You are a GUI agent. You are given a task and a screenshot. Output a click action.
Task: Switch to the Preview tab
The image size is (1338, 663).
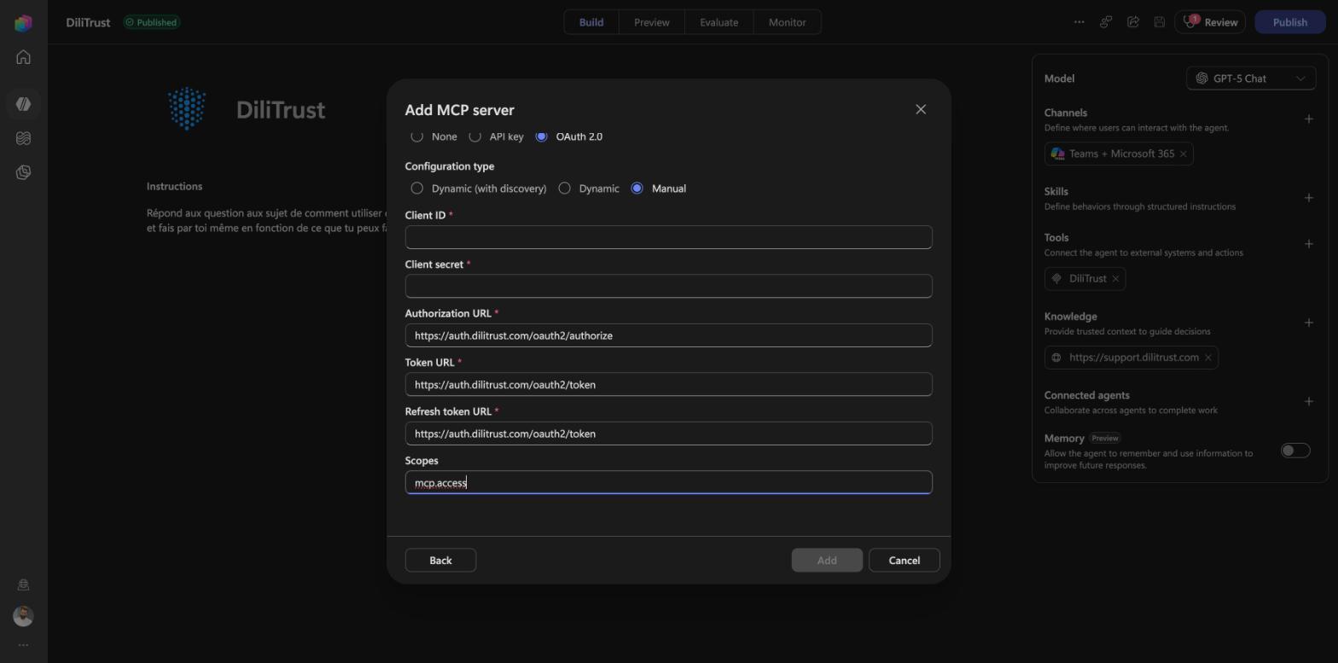[652, 22]
